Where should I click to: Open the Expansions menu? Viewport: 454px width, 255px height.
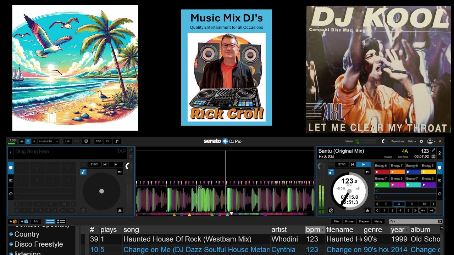point(397,141)
